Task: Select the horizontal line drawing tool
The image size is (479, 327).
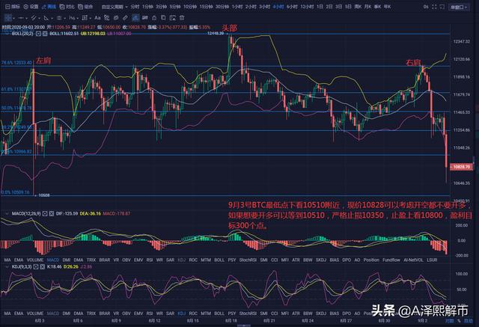Action: [x=21, y=18]
